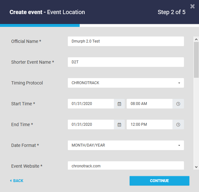Edit the Start Time date field
This screenshot has height=192, width=199.
(91, 104)
